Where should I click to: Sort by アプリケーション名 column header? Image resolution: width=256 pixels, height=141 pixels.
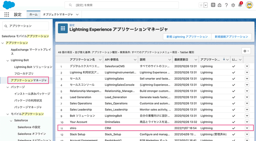click(82, 60)
